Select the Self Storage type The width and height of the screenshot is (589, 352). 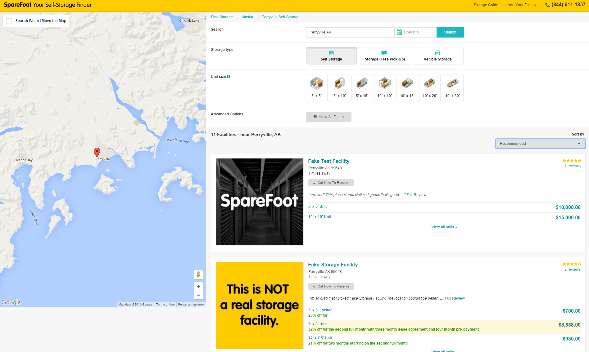[331, 56]
